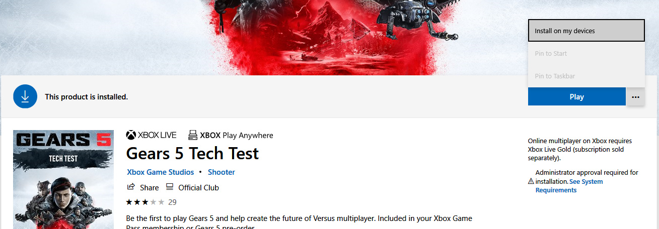
Task: Click the Share arrow icon
Action: [131, 187]
